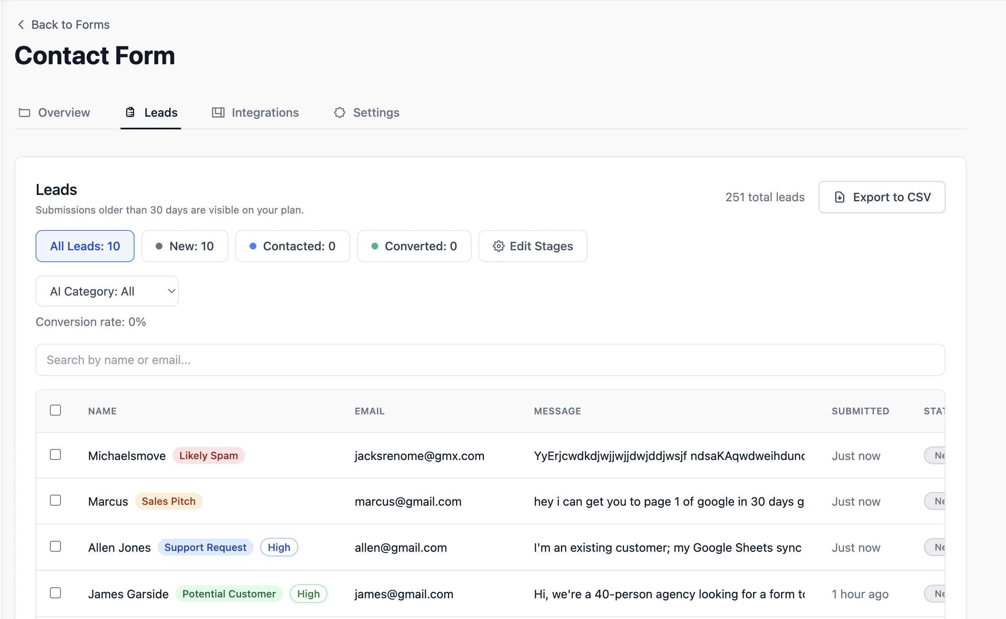Image resolution: width=1006 pixels, height=619 pixels.
Task: Open status dropdown for Allen Jones row
Action: [934, 547]
